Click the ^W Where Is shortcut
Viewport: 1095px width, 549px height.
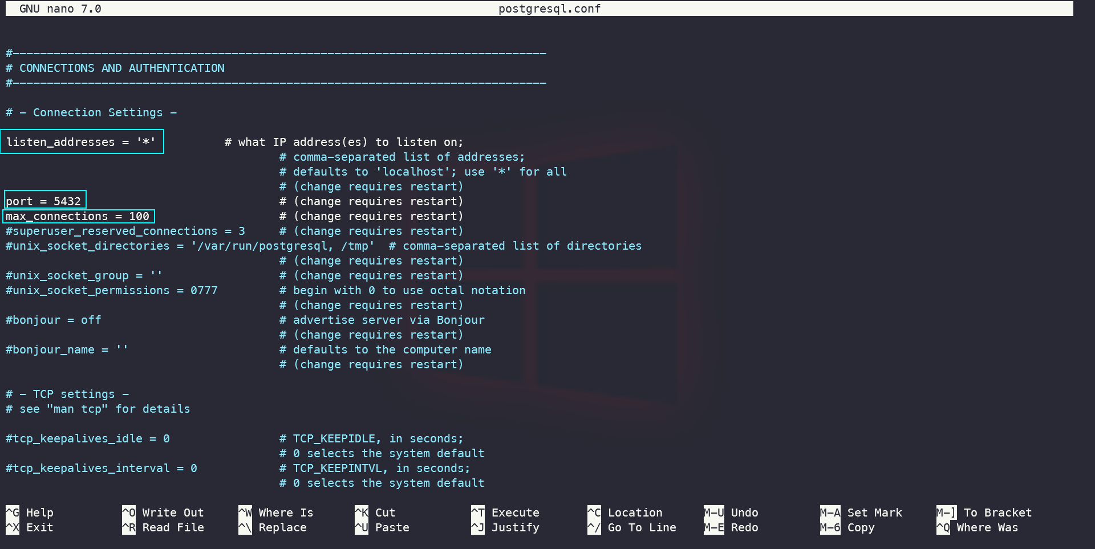pos(276,513)
